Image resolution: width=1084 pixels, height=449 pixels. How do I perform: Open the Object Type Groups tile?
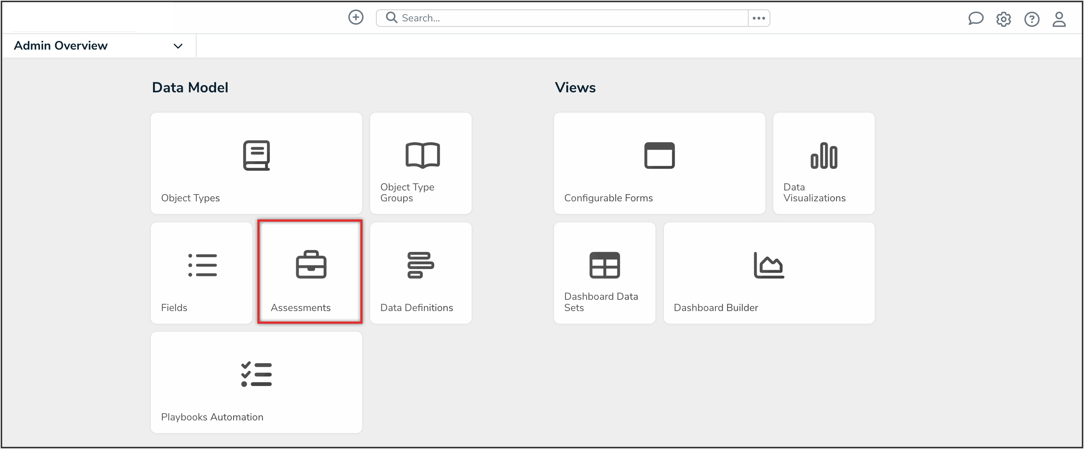point(421,163)
